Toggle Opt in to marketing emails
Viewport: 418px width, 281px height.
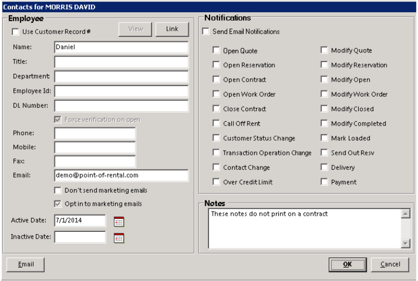click(x=58, y=204)
